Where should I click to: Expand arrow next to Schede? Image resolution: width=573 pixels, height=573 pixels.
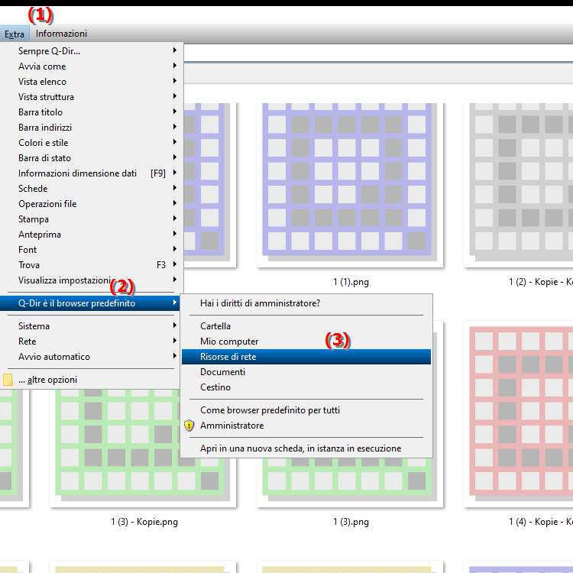[175, 188]
